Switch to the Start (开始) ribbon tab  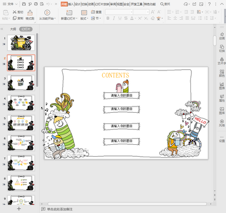tap(64, 4)
